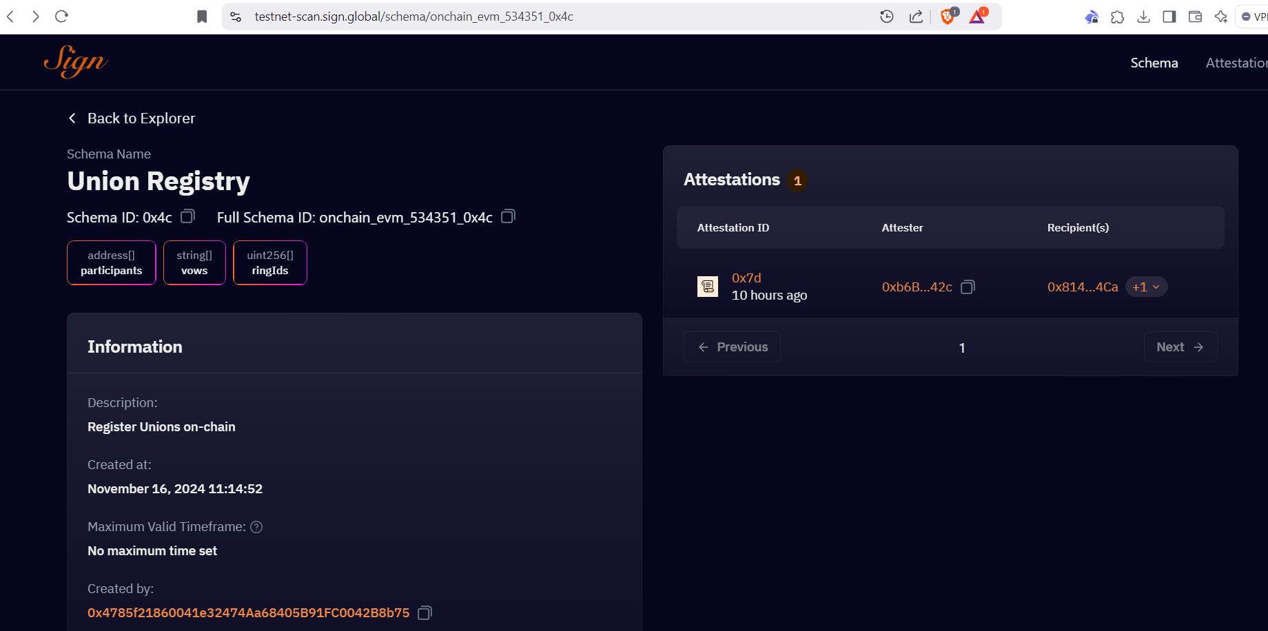Go forward using browser forward arrow
This screenshot has width=1268, height=631.
[x=36, y=17]
